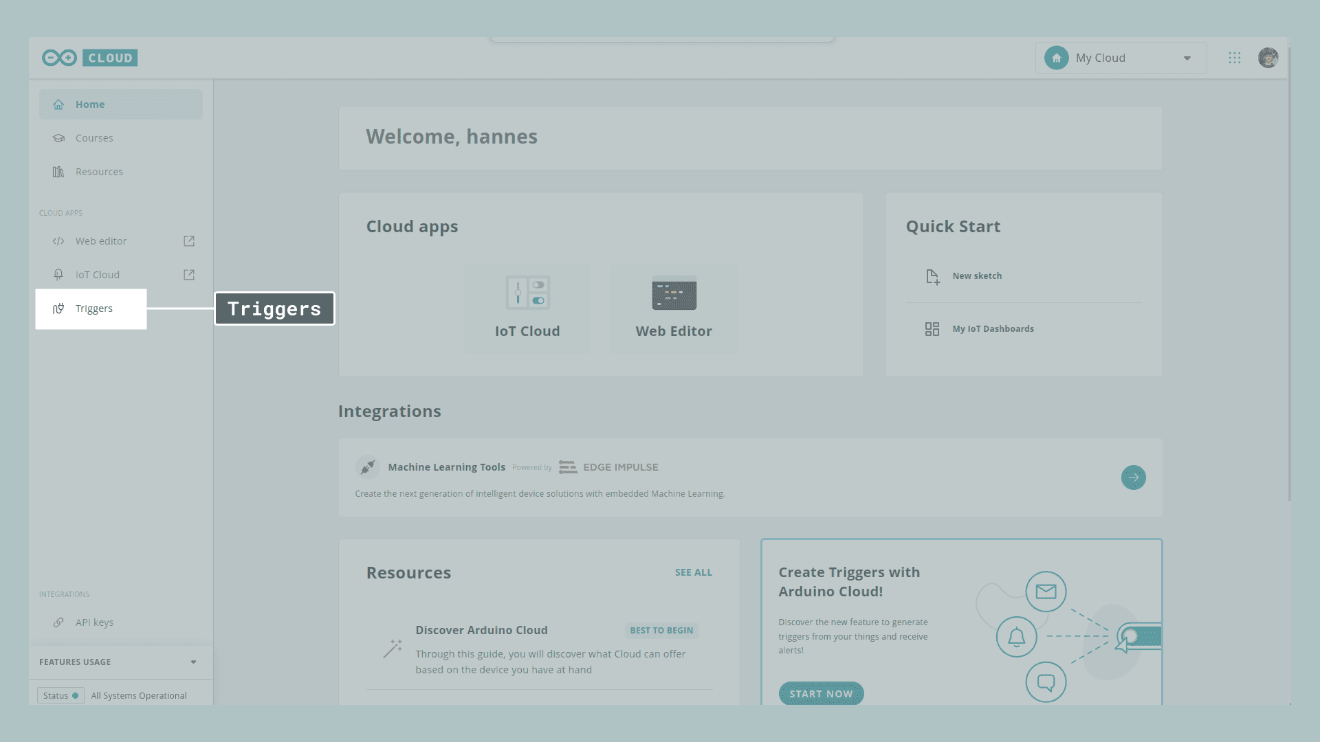Screen dimensions: 1320x742
Task: Expand the Features Usage panel
Action: (x=193, y=662)
